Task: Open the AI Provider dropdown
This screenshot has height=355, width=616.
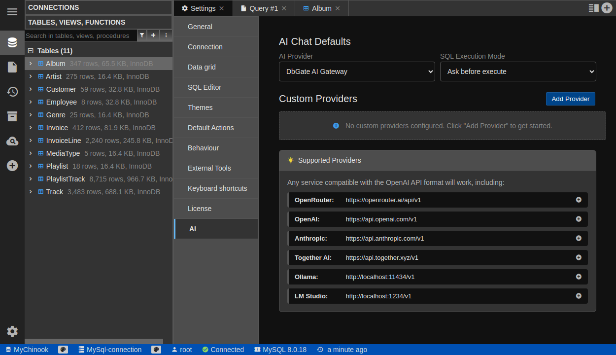Action: [357, 71]
